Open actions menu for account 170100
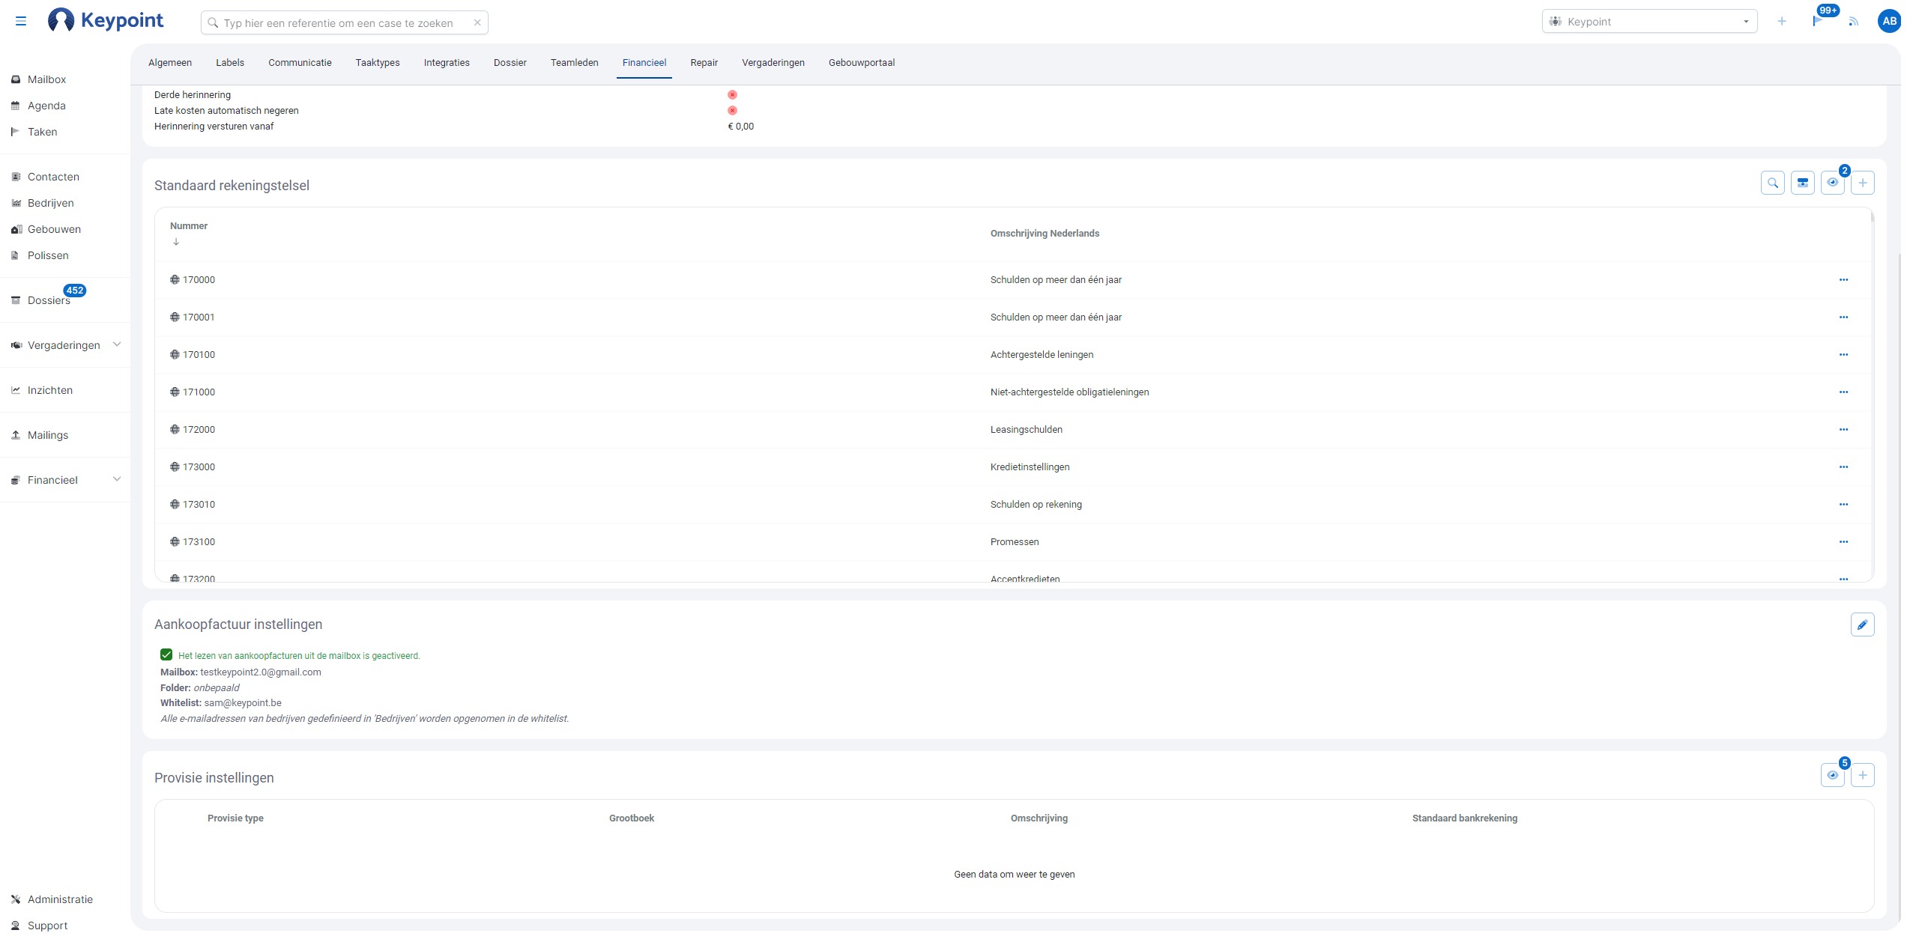This screenshot has height=942, width=1907. (1843, 355)
